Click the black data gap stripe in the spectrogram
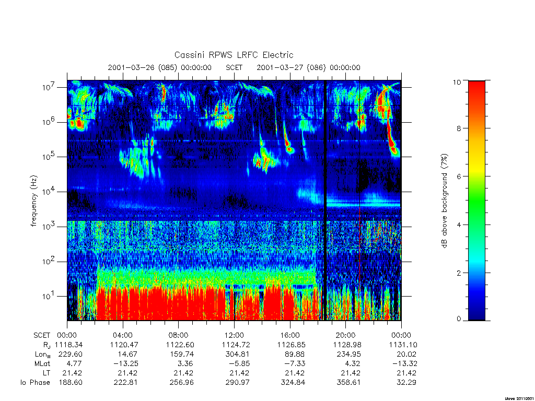 click(x=325, y=200)
